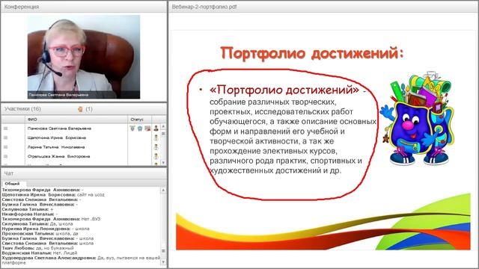
Task: Click the row marker beside Панюкова Светлана Валерьевна
Action: pyautogui.click(x=5, y=129)
